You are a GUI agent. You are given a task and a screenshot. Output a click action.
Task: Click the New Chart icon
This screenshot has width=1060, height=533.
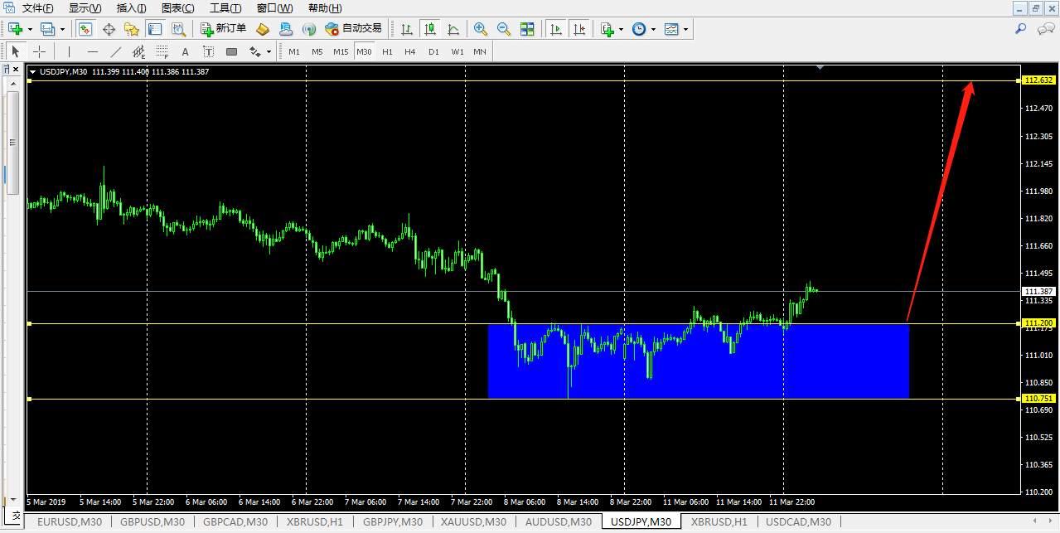[15, 29]
